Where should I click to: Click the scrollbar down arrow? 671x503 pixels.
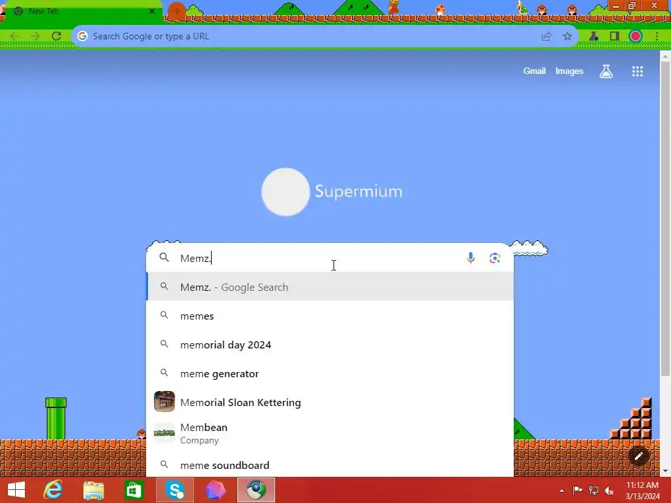click(665, 471)
